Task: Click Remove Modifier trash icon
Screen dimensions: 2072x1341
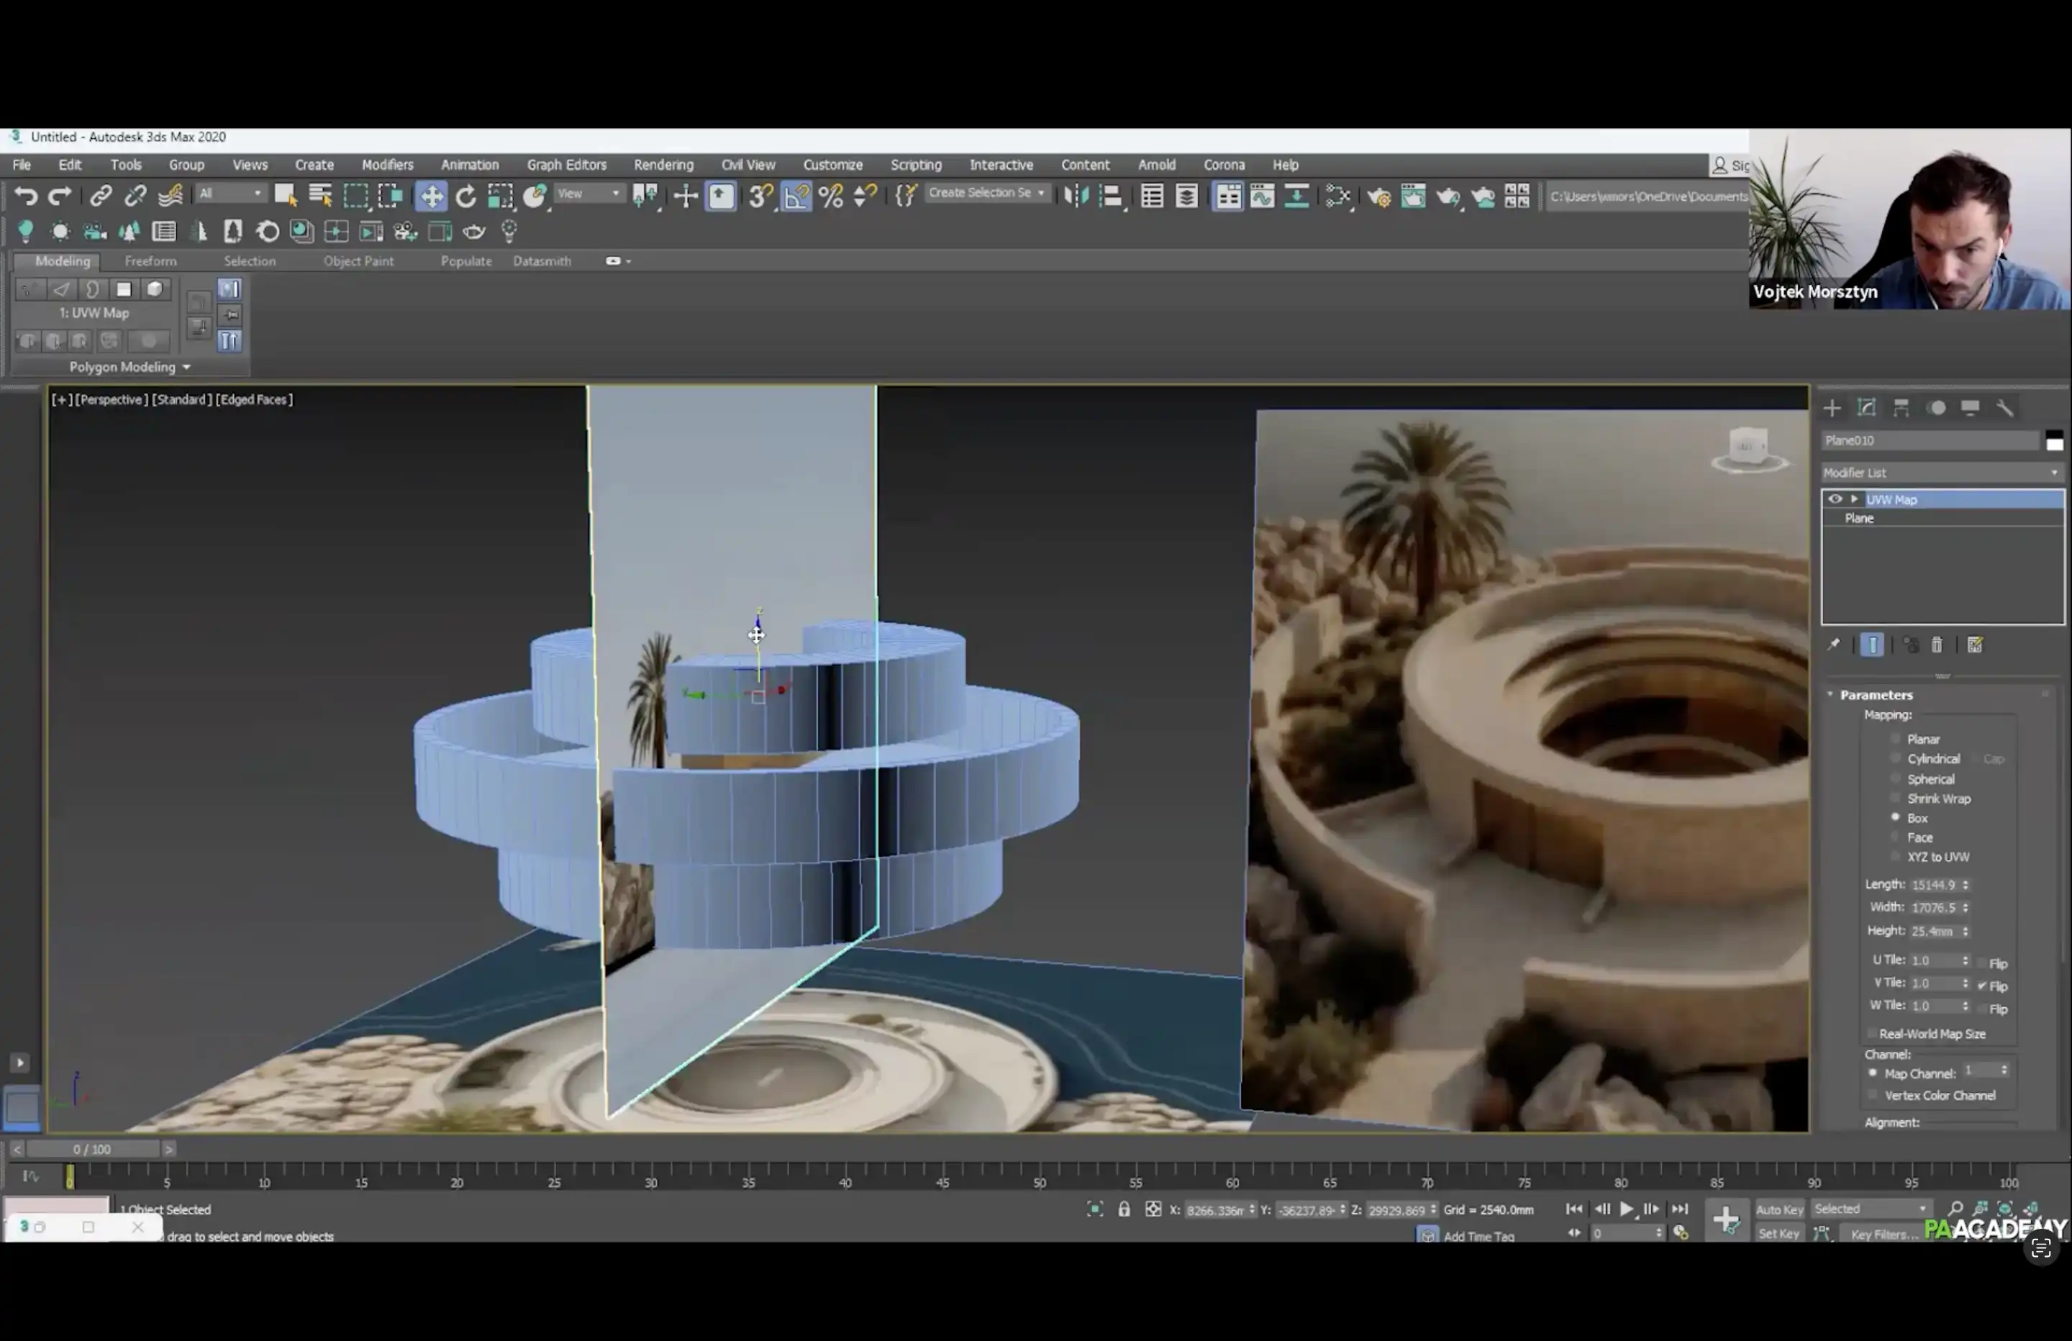Action: (x=1937, y=645)
